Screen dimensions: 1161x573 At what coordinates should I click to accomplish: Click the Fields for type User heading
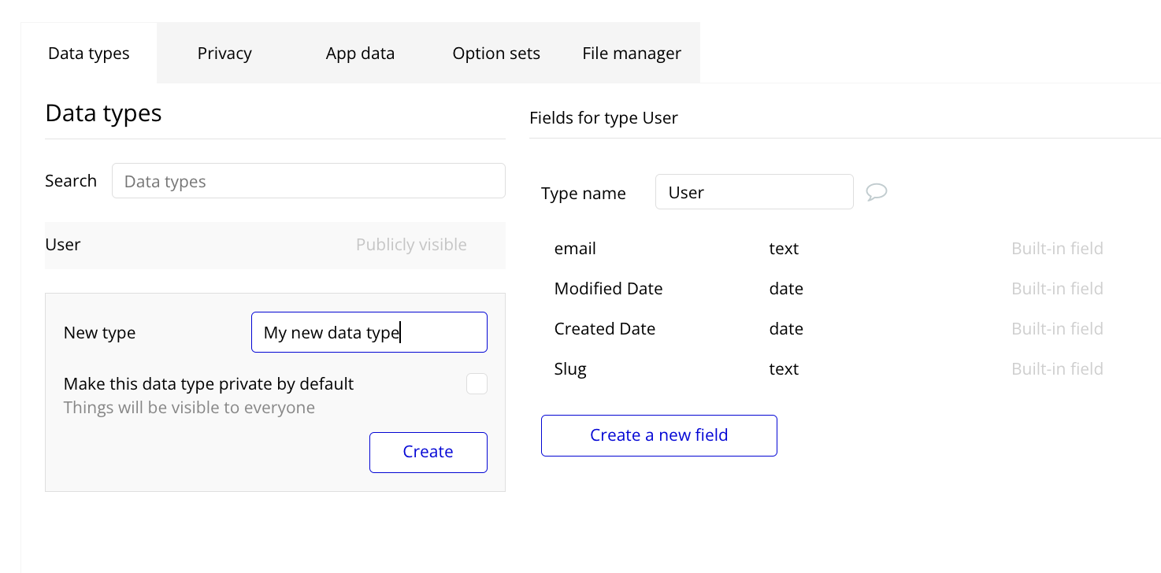[x=603, y=118]
